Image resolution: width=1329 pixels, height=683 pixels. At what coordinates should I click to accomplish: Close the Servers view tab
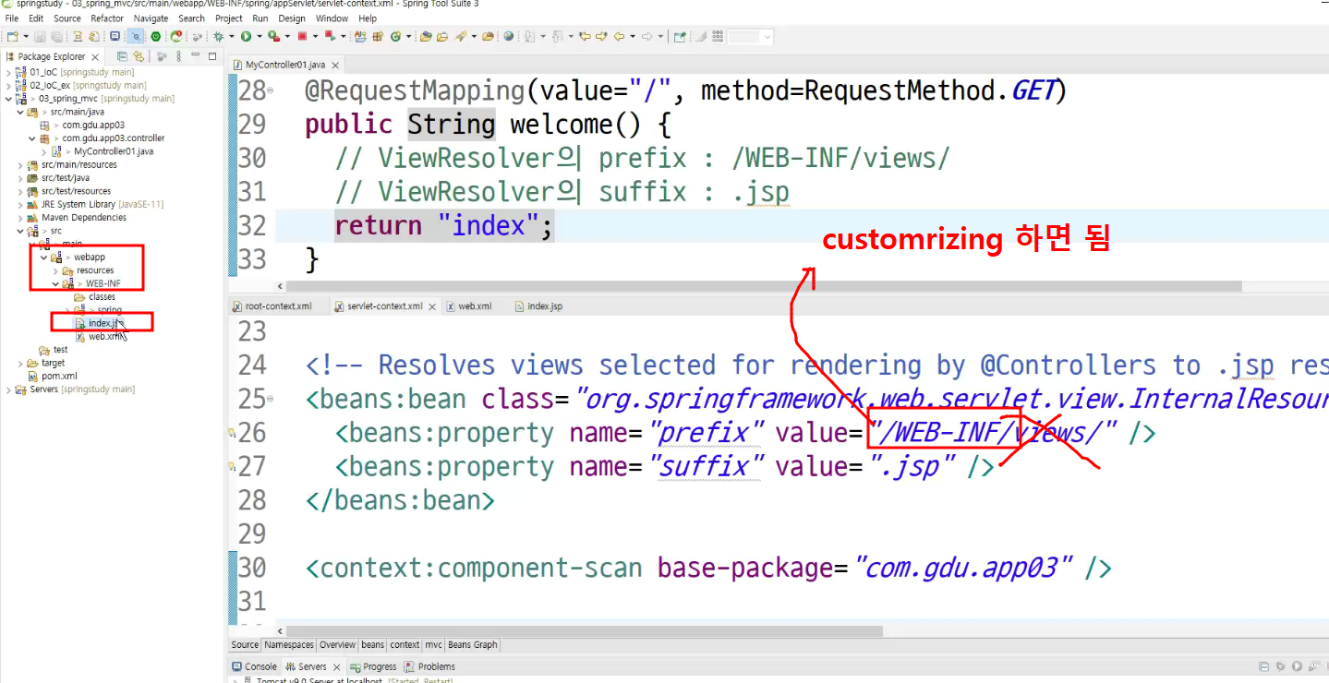coord(335,666)
